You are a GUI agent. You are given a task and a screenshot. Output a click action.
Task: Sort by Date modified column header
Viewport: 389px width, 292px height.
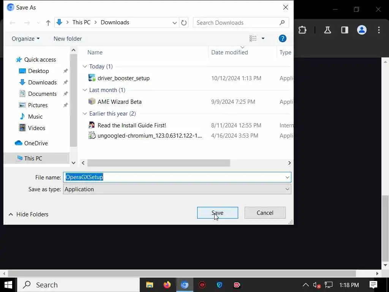point(229,52)
